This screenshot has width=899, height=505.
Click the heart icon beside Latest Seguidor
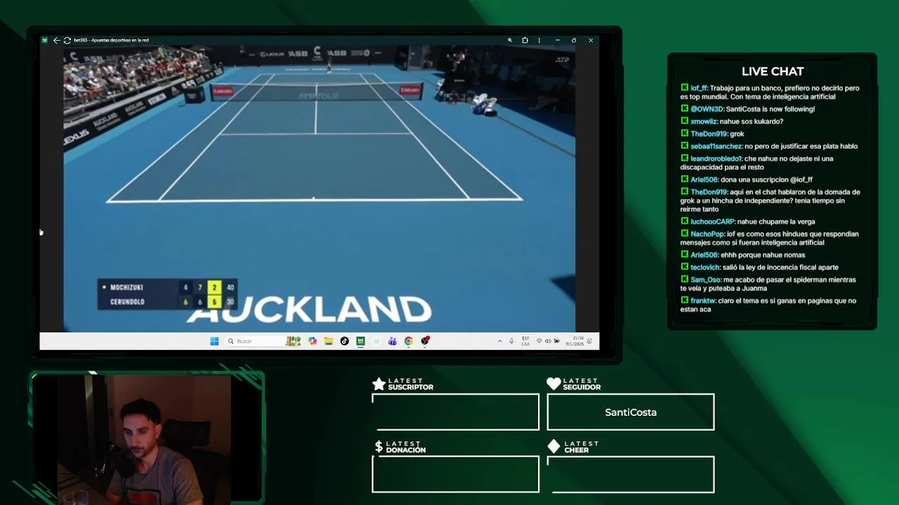[554, 384]
